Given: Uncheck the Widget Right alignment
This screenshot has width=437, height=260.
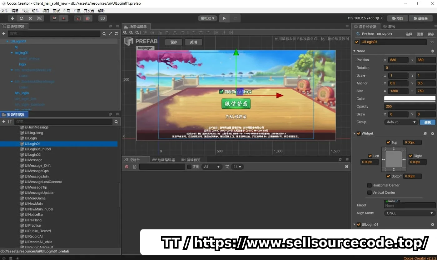Looking at the screenshot, I should [x=410, y=156].
